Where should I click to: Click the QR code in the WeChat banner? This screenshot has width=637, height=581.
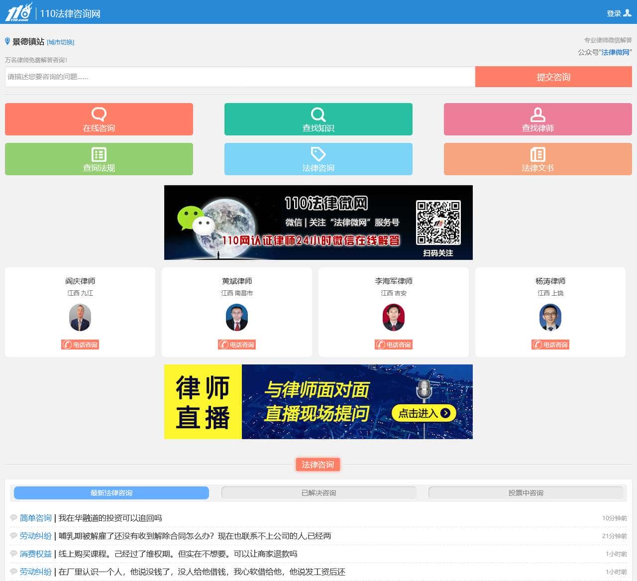(x=438, y=223)
